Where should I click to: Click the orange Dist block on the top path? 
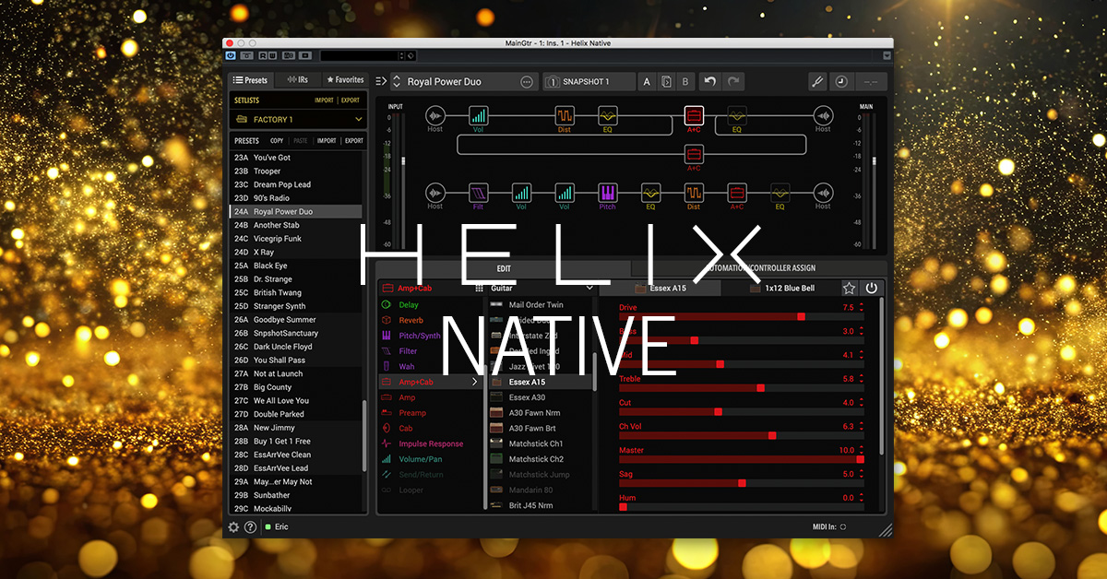pos(565,116)
